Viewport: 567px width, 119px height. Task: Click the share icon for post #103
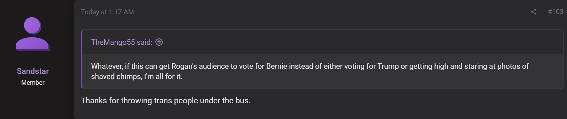(x=533, y=12)
